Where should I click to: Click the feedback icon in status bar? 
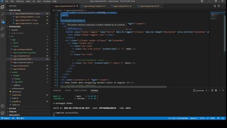[218, 118]
